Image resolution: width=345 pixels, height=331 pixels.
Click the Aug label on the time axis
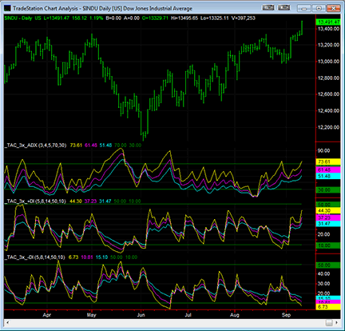point(235,315)
